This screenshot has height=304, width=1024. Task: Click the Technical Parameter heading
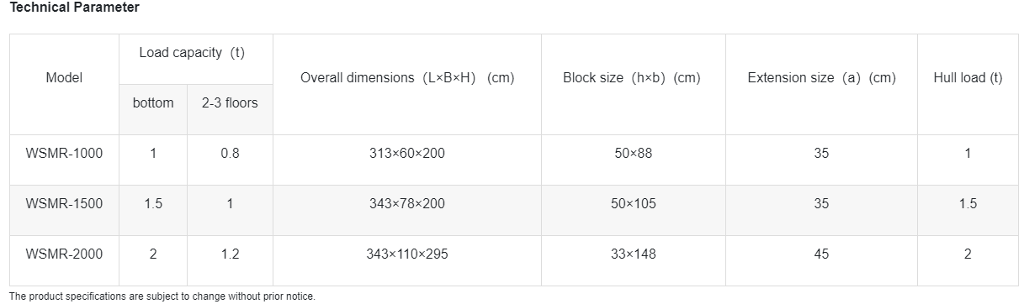[75, 7]
